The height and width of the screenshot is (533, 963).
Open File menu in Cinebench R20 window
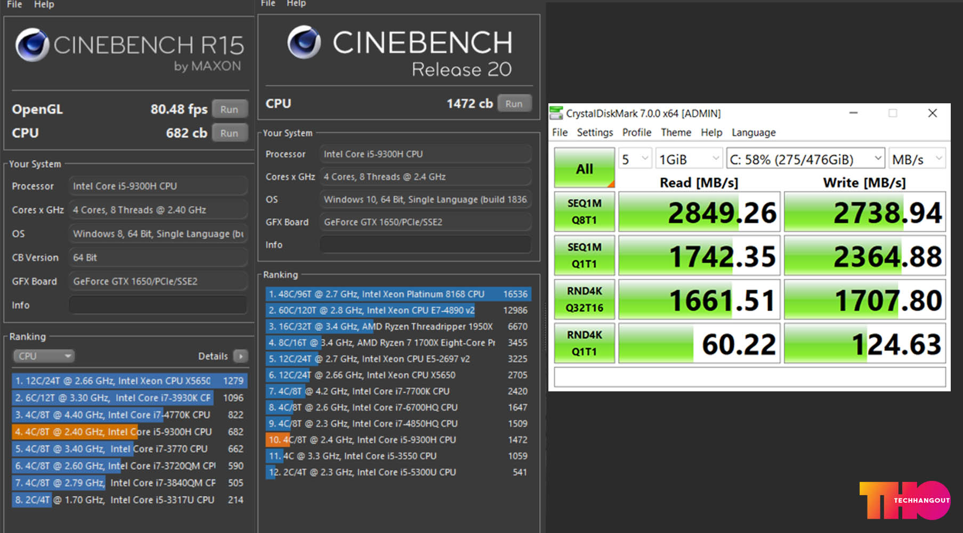[x=268, y=4]
